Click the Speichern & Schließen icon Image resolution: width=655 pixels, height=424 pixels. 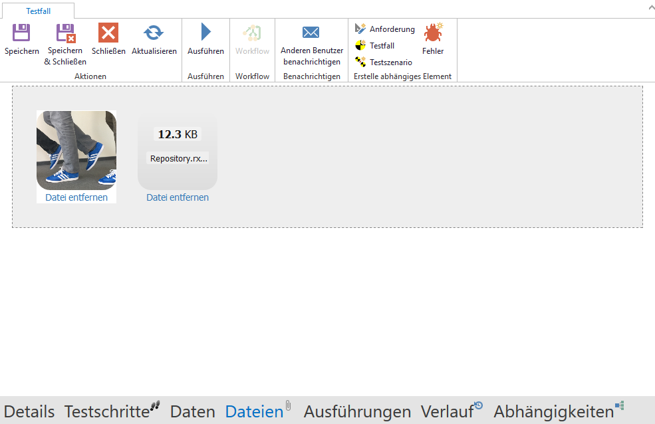point(66,33)
